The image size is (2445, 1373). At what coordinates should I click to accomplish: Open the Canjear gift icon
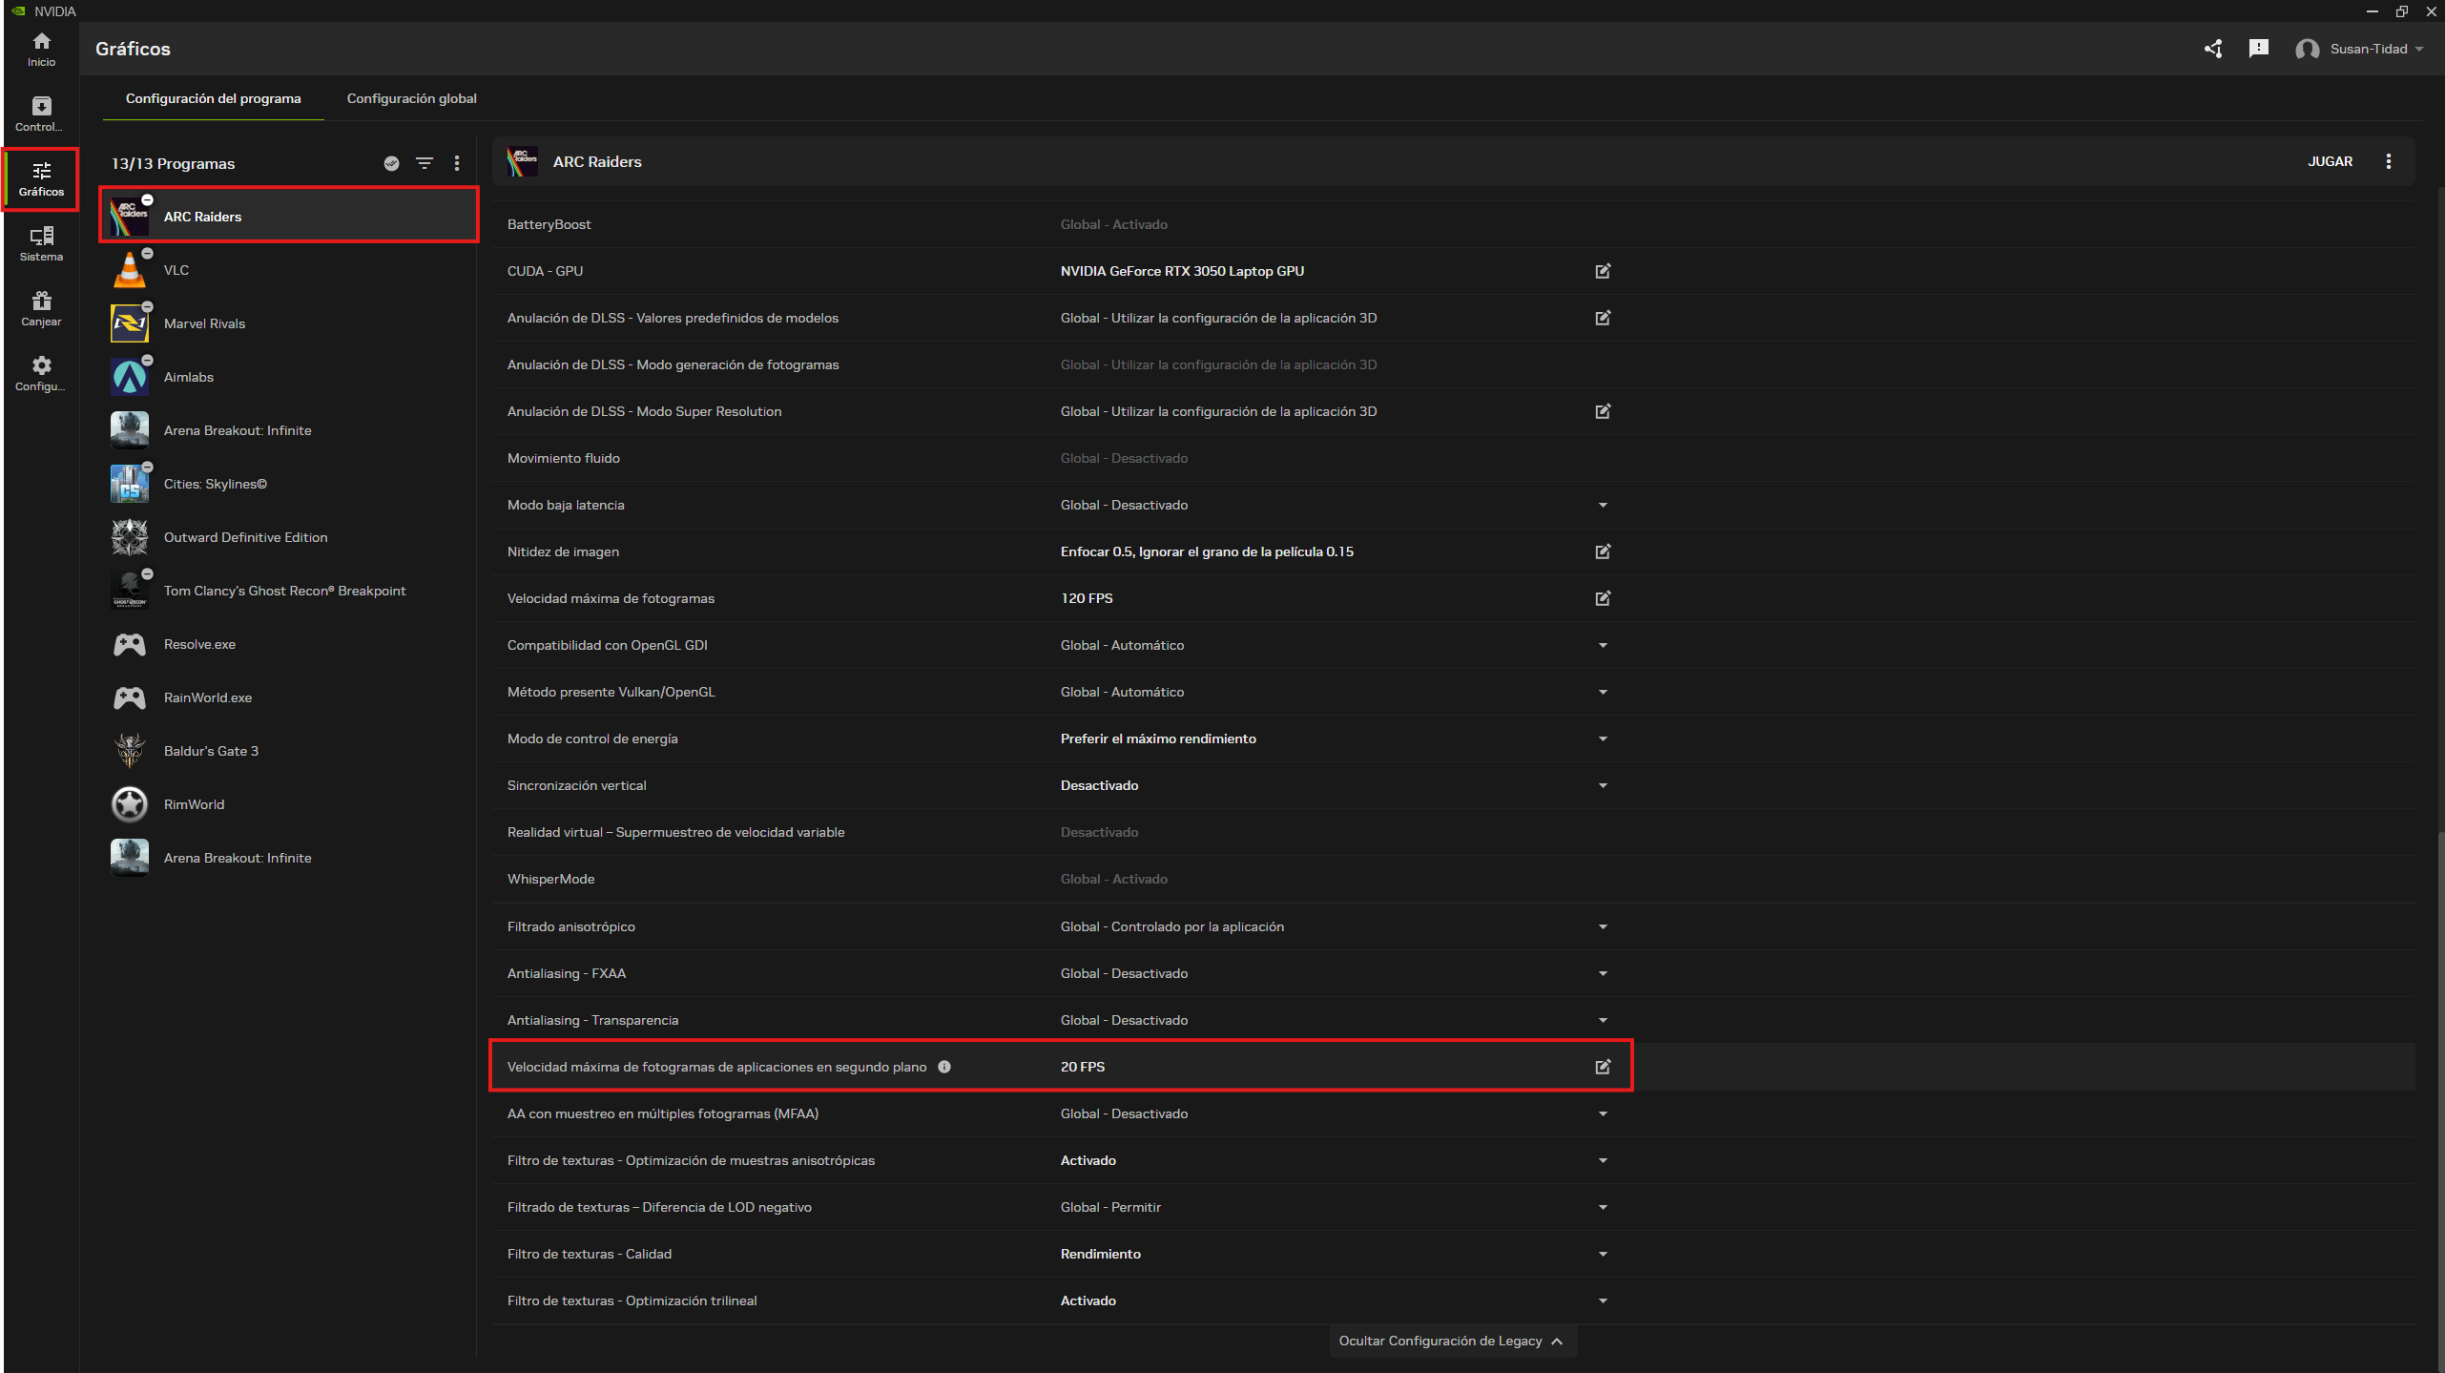(x=41, y=308)
